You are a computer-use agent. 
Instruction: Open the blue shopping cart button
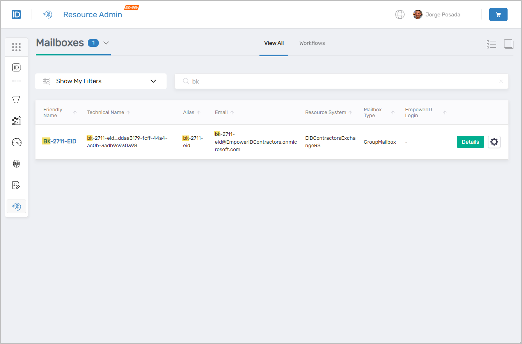tap(498, 14)
